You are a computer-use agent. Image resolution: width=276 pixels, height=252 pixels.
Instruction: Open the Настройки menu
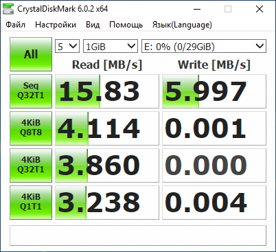point(56,25)
